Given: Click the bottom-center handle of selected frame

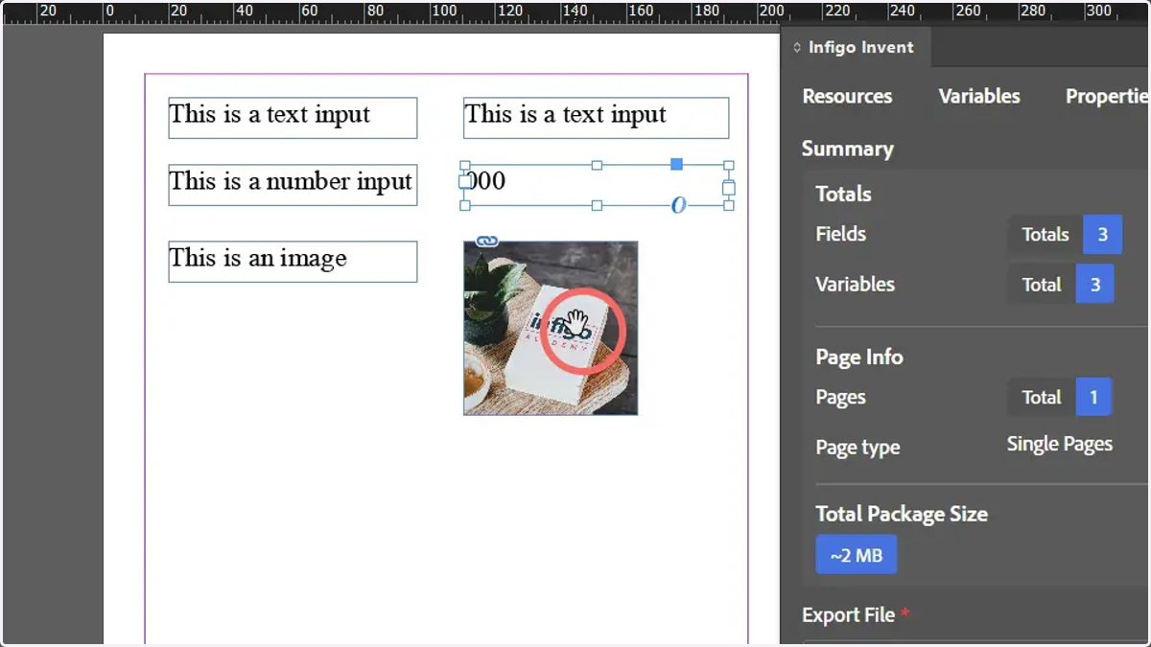Looking at the screenshot, I should point(597,205).
